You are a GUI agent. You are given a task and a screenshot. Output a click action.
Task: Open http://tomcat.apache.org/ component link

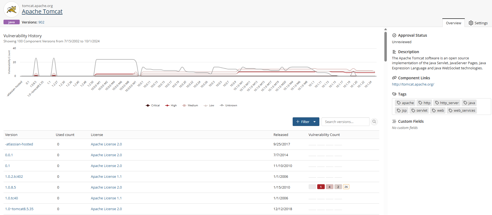pos(413,84)
